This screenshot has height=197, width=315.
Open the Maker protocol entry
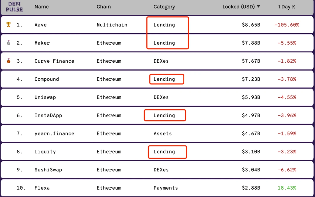click(x=42, y=43)
